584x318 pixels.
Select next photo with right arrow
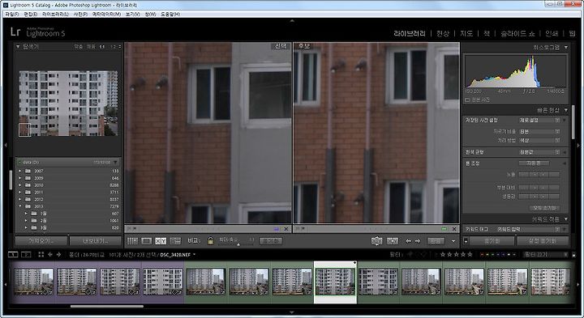[418, 241]
